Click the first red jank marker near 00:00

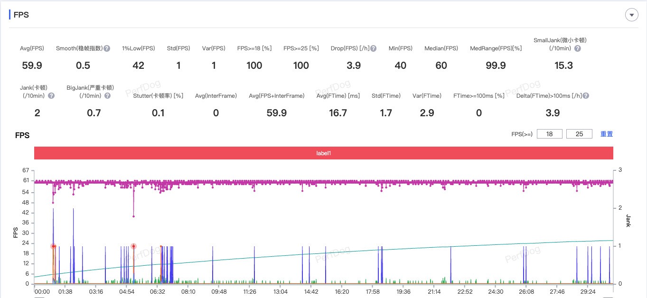click(x=53, y=246)
